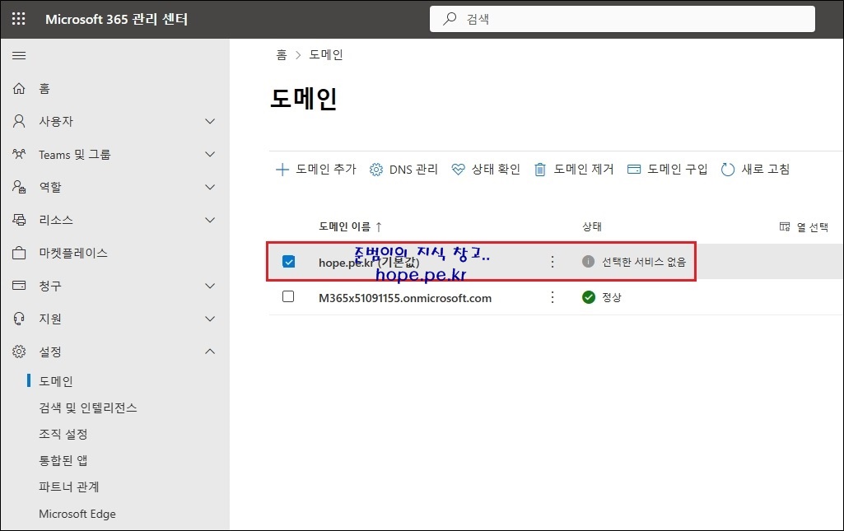Click the 설정 gear icon
The width and height of the screenshot is (844, 531).
tap(19, 352)
